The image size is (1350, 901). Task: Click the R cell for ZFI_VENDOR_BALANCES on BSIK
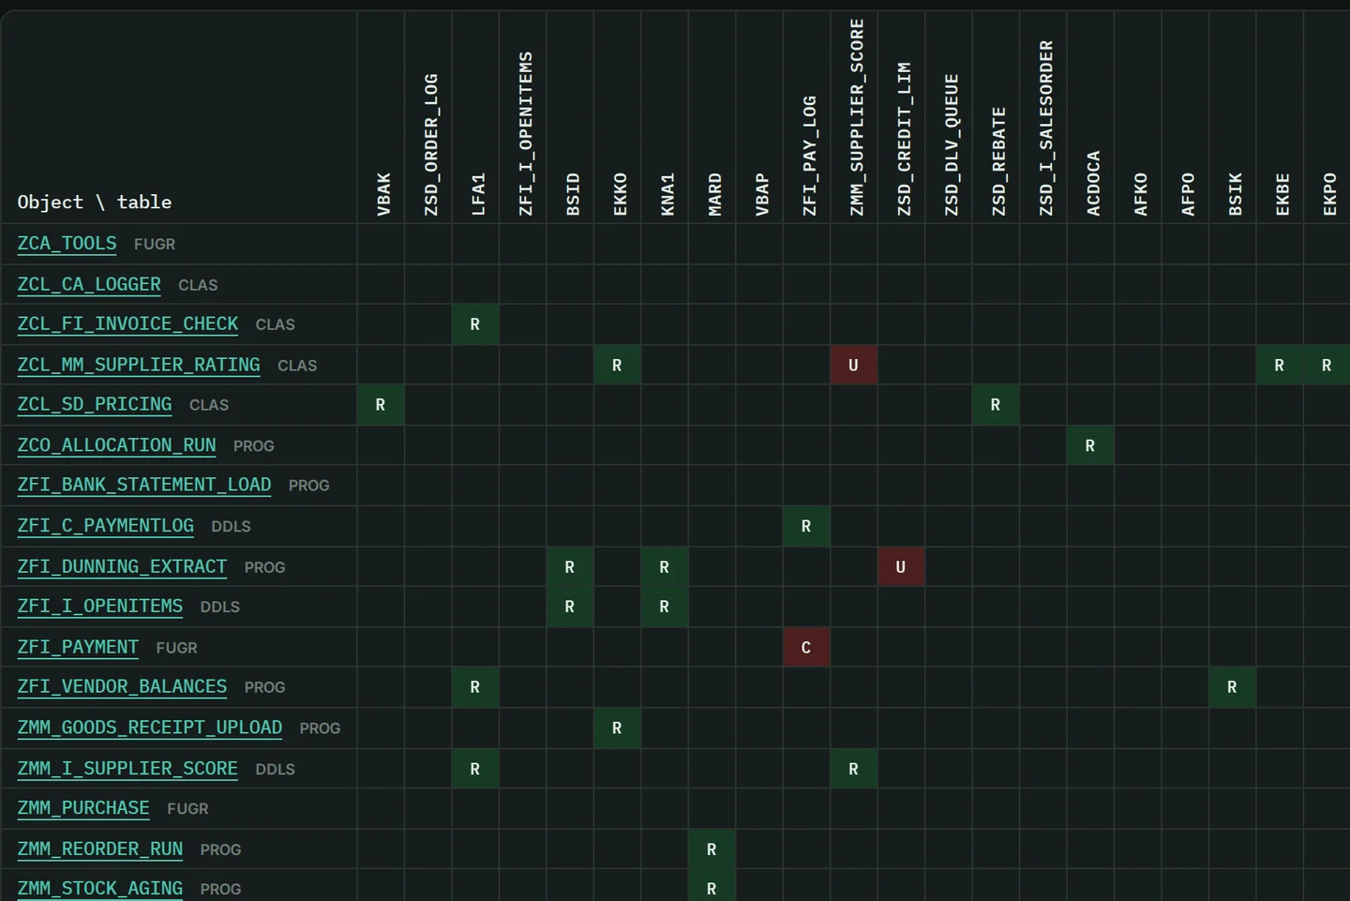[x=1232, y=686]
